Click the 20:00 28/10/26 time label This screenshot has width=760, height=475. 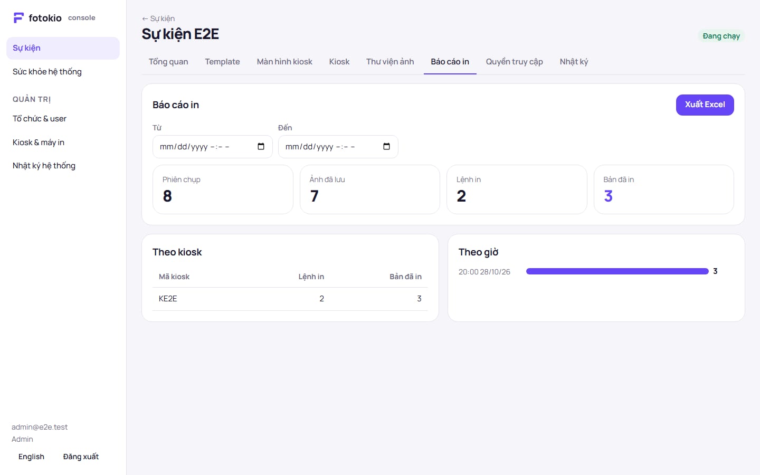(x=484, y=272)
